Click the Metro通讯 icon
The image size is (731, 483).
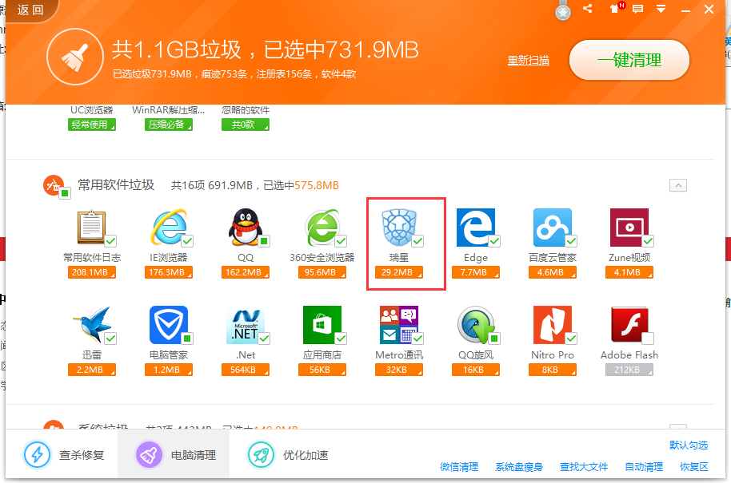point(398,324)
